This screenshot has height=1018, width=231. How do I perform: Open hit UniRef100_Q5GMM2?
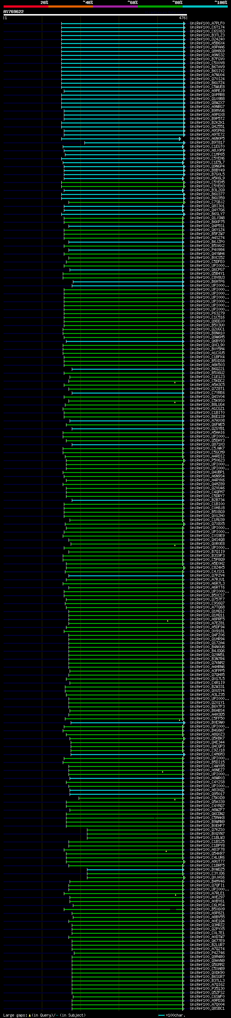click(207, 965)
